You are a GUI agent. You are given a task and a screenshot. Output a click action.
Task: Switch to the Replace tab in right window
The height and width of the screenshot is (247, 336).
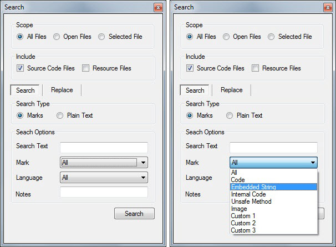(x=231, y=90)
